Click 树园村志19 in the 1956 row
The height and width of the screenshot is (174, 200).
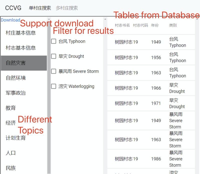pyautogui.click(x=126, y=57)
